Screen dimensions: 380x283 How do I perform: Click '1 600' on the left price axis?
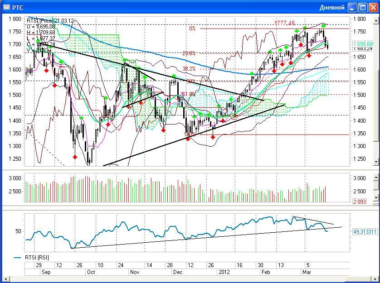(x=15, y=70)
